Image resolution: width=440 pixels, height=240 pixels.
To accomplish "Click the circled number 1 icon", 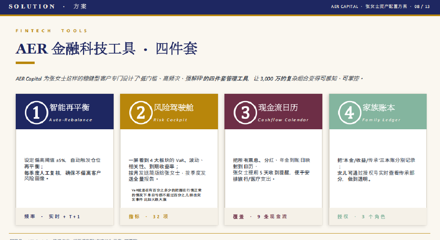I will click(36, 112).
